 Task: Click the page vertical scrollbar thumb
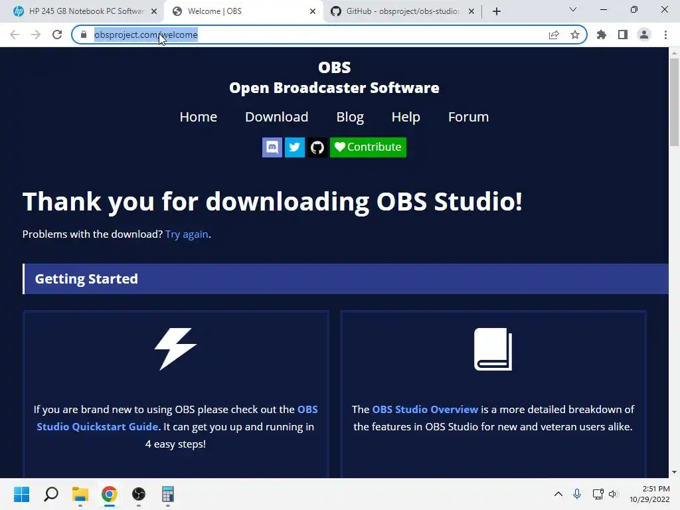[x=674, y=102]
